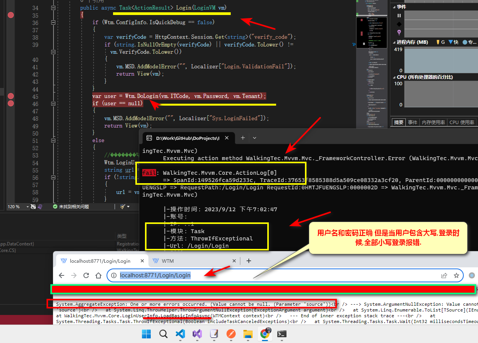The height and width of the screenshot is (343, 478).
Task: Run code cleanup with the broom icon
Action: pos(122,207)
